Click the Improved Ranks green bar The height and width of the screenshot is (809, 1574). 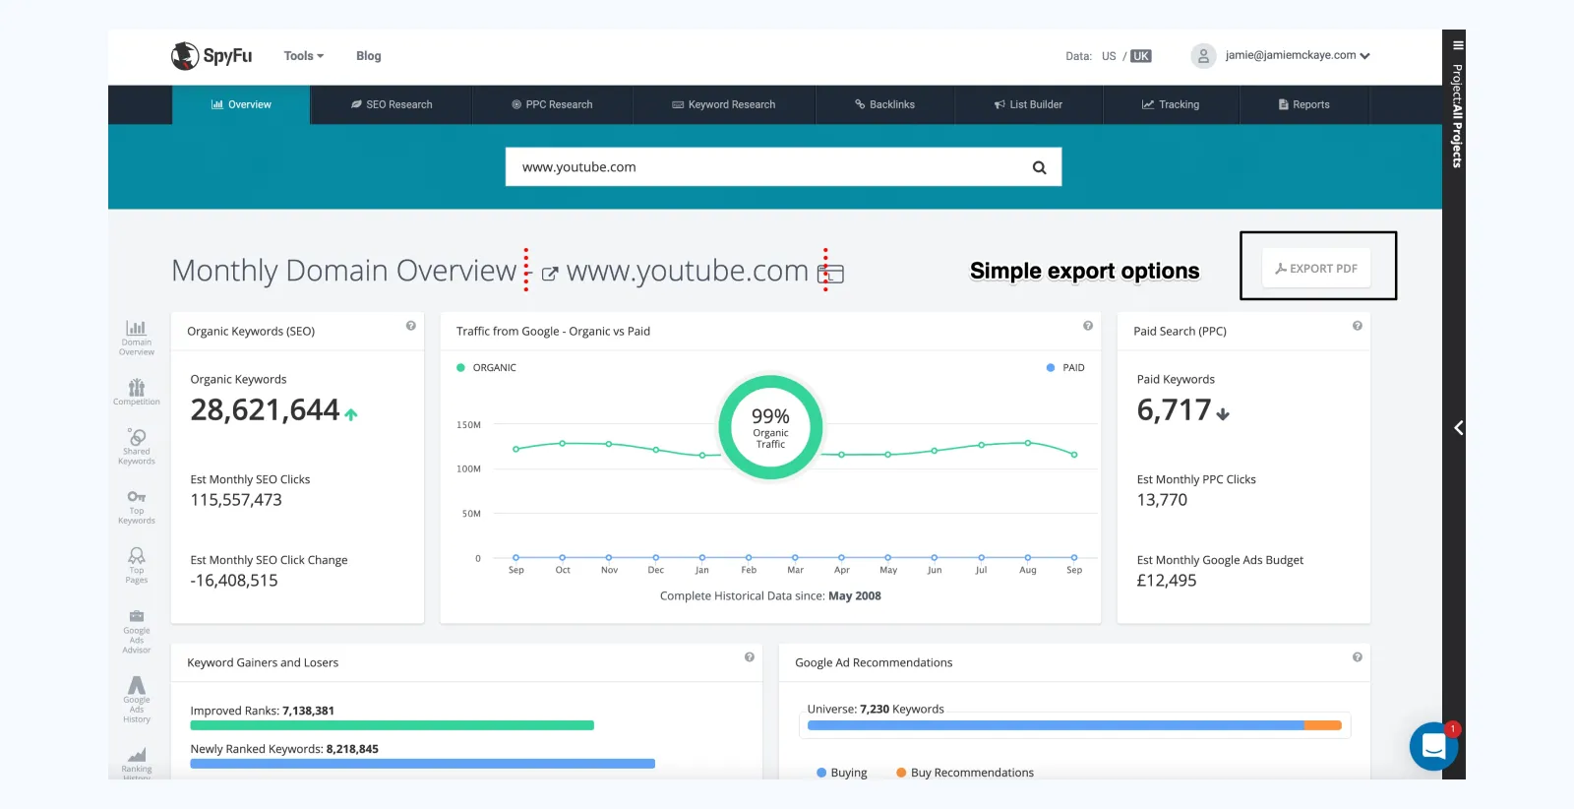coord(392,725)
